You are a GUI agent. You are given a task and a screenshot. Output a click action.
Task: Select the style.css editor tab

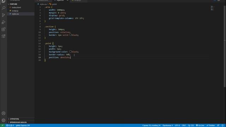point(60,0)
